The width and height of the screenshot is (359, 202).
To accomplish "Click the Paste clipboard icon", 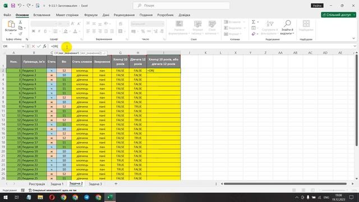I will coord(11,24).
